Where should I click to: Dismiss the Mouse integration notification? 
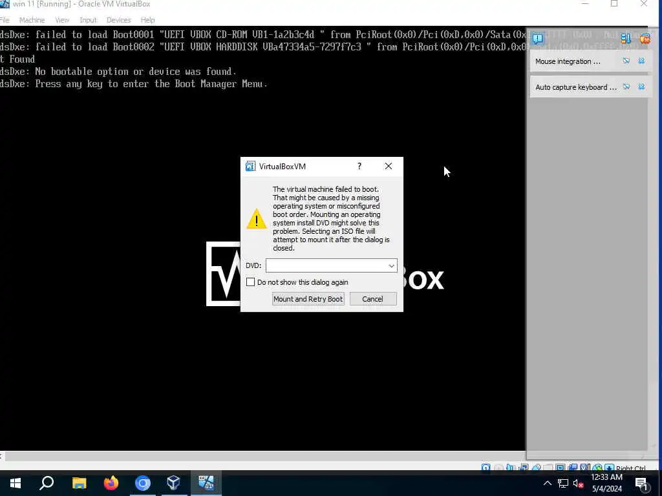point(641,61)
